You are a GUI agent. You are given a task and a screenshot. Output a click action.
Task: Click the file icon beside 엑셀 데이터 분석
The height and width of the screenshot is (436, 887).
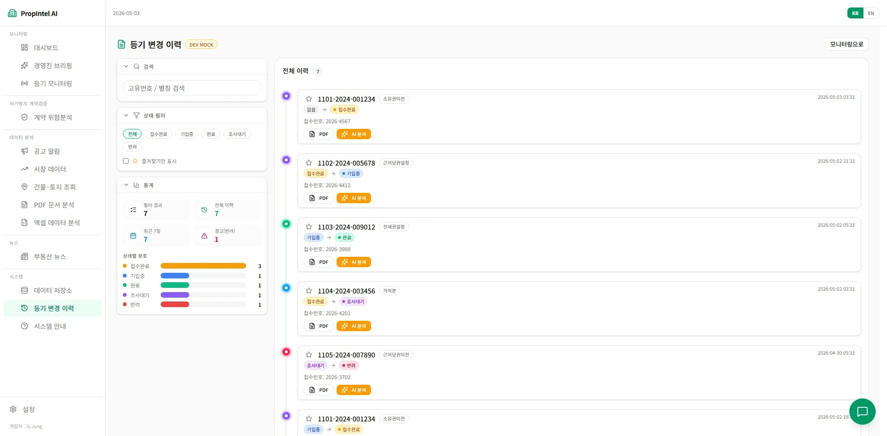tap(24, 222)
